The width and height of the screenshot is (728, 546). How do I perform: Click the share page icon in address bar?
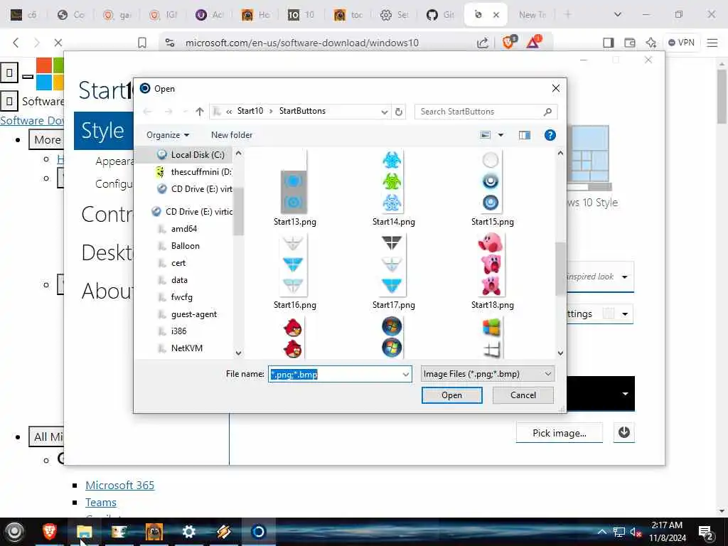click(483, 43)
